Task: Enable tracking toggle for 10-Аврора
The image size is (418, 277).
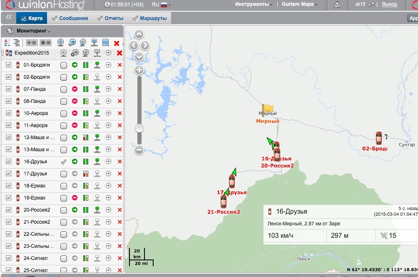Action: coord(64,113)
